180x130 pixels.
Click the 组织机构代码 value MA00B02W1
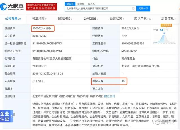129,51
